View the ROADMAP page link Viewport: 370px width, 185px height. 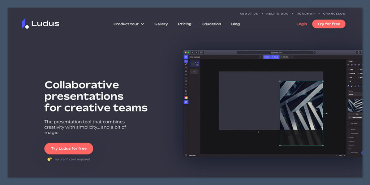[306, 14]
